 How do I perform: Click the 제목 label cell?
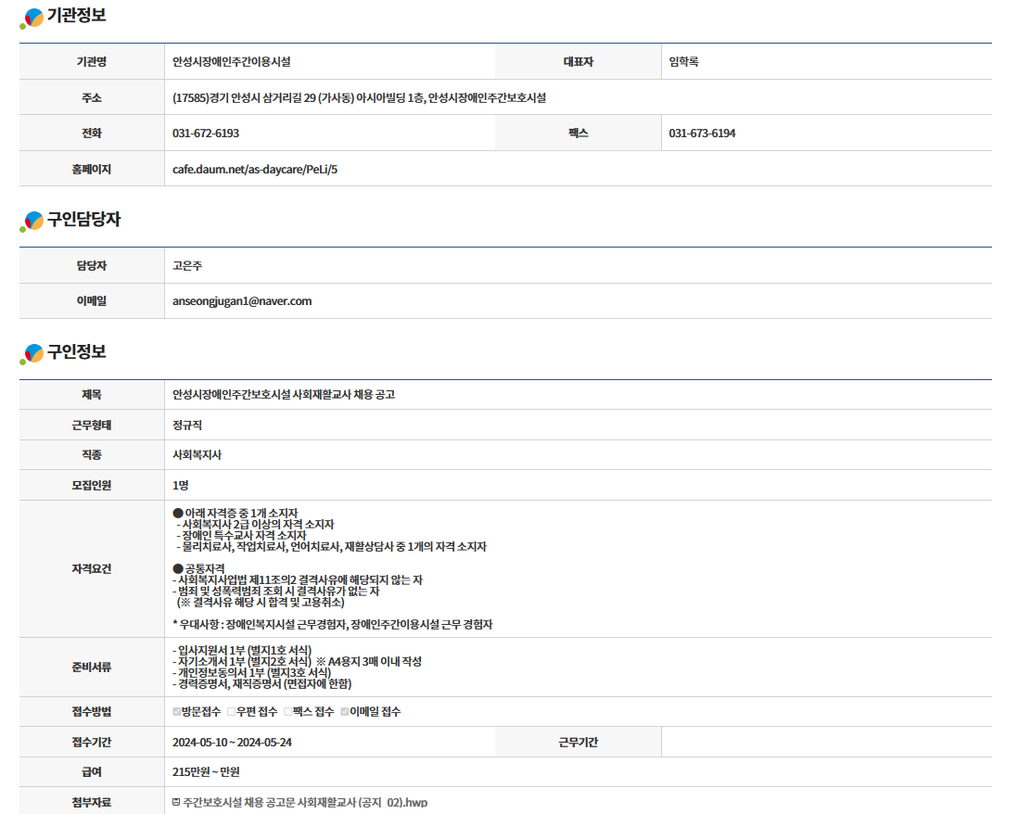[x=92, y=395]
